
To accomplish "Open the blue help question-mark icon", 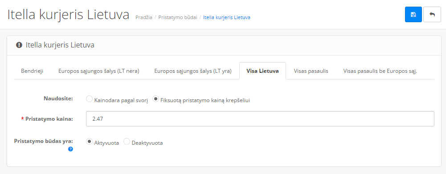I will click(x=70, y=149).
